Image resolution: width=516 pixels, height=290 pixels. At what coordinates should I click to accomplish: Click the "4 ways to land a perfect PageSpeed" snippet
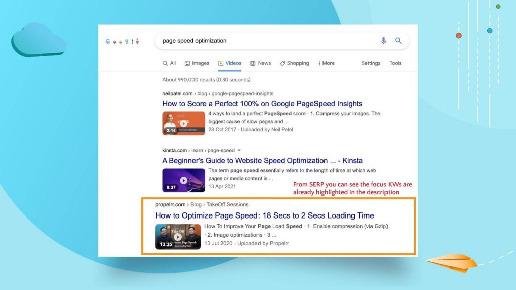[x=294, y=117]
